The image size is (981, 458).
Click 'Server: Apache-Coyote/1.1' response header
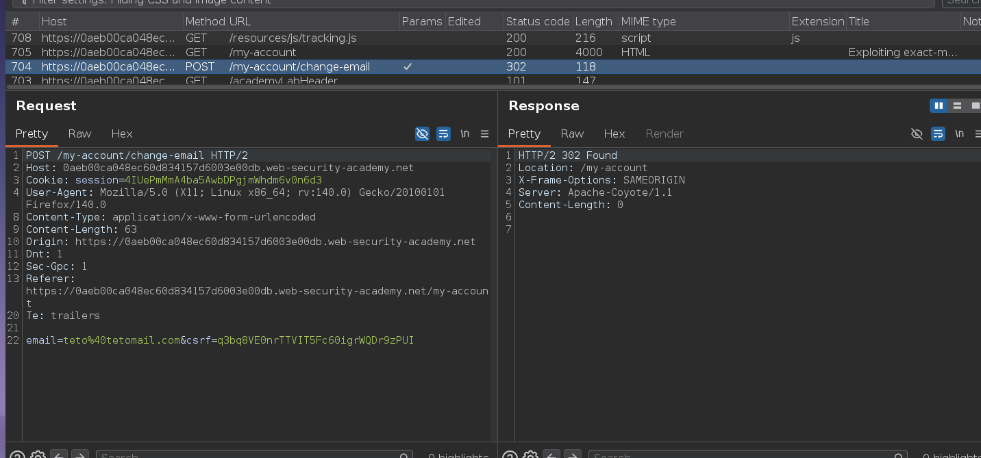pos(595,192)
